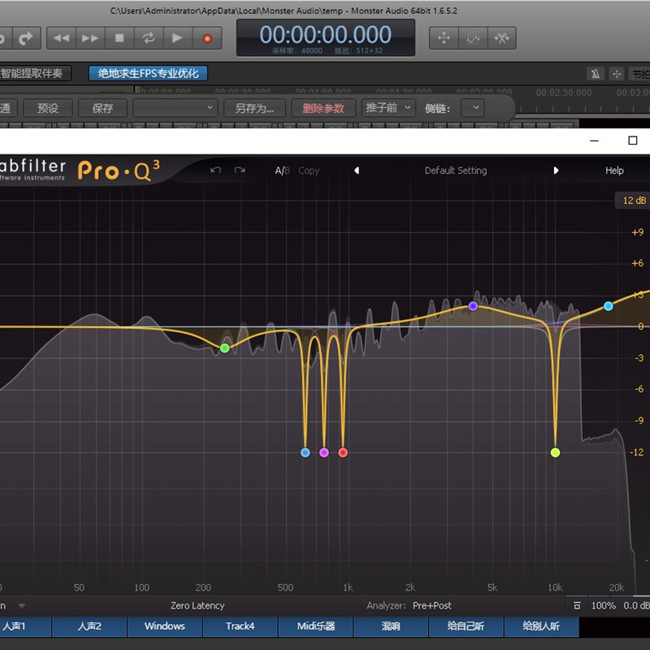650x650 pixels.
Task: Start recording with the red record button
Action: tap(207, 38)
